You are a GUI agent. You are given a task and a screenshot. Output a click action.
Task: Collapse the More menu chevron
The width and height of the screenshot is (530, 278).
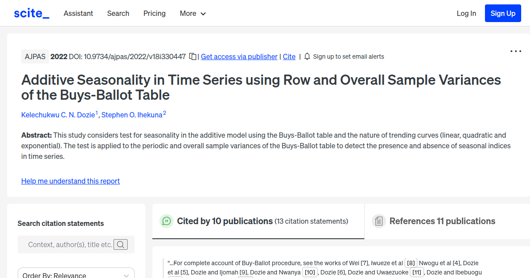(x=203, y=14)
